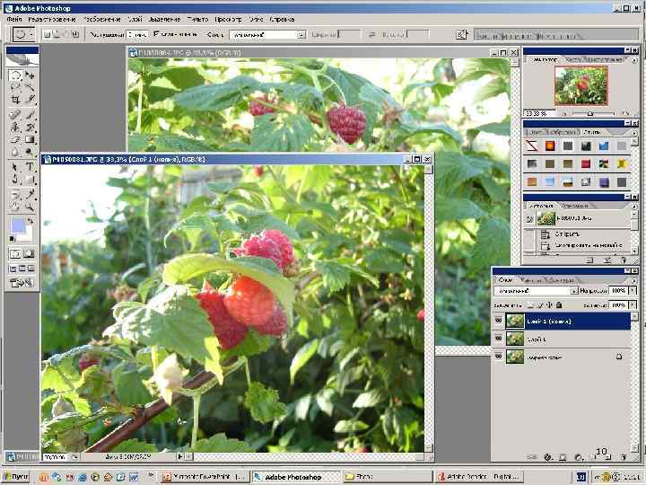Switch to Microsoft PowerPoint in taskbar
The width and height of the screenshot is (646, 485).
point(205,477)
